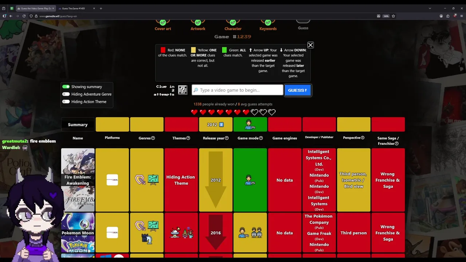Open the Firefox View icon
The image size is (466, 262).
(4, 8)
